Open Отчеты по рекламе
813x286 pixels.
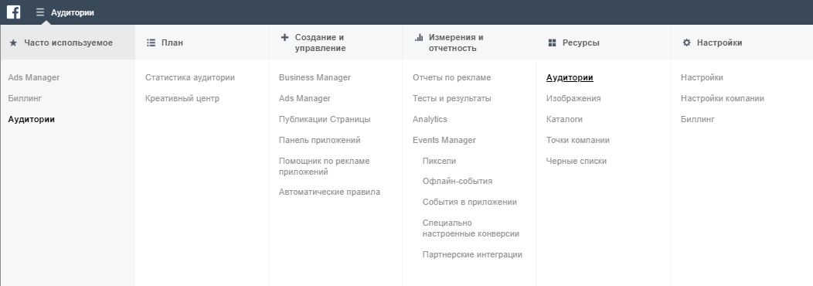(451, 78)
